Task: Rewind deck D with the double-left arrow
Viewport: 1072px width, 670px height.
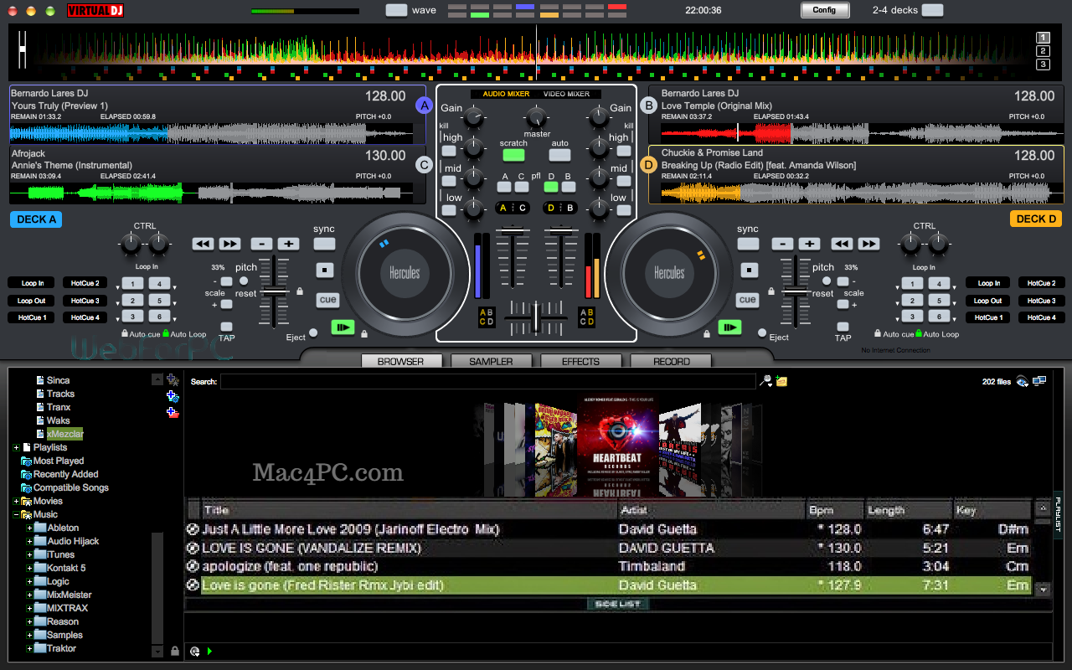Action: (x=842, y=244)
